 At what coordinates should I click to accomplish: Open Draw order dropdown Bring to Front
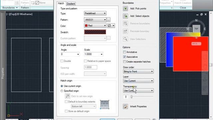[x=138, y=71]
